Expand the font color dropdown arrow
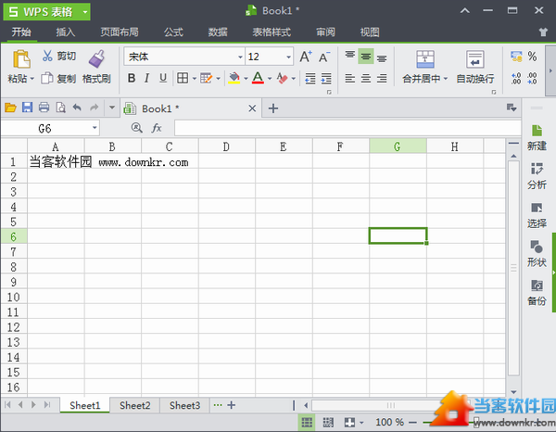 coord(270,79)
